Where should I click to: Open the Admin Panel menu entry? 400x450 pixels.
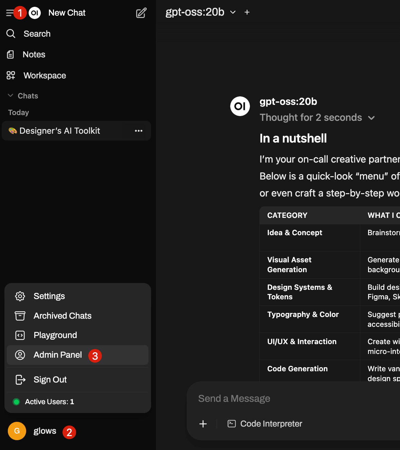(x=77, y=355)
